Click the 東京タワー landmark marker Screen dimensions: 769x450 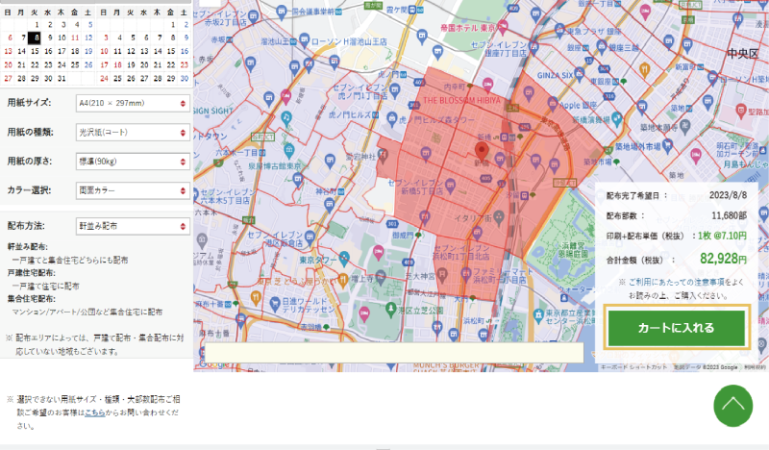click(x=344, y=258)
